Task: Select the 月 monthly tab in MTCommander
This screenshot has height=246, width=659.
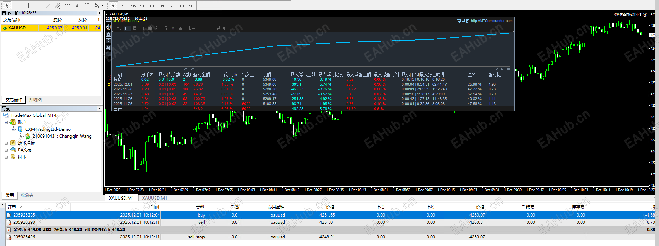Action: [142, 28]
